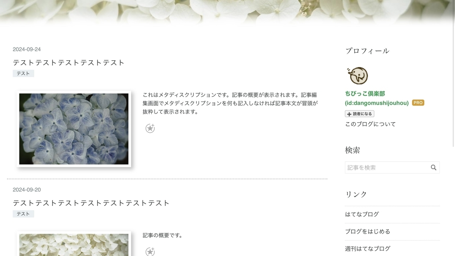
Task: Open the 週刊はてなブログ link
Action: [368, 249]
